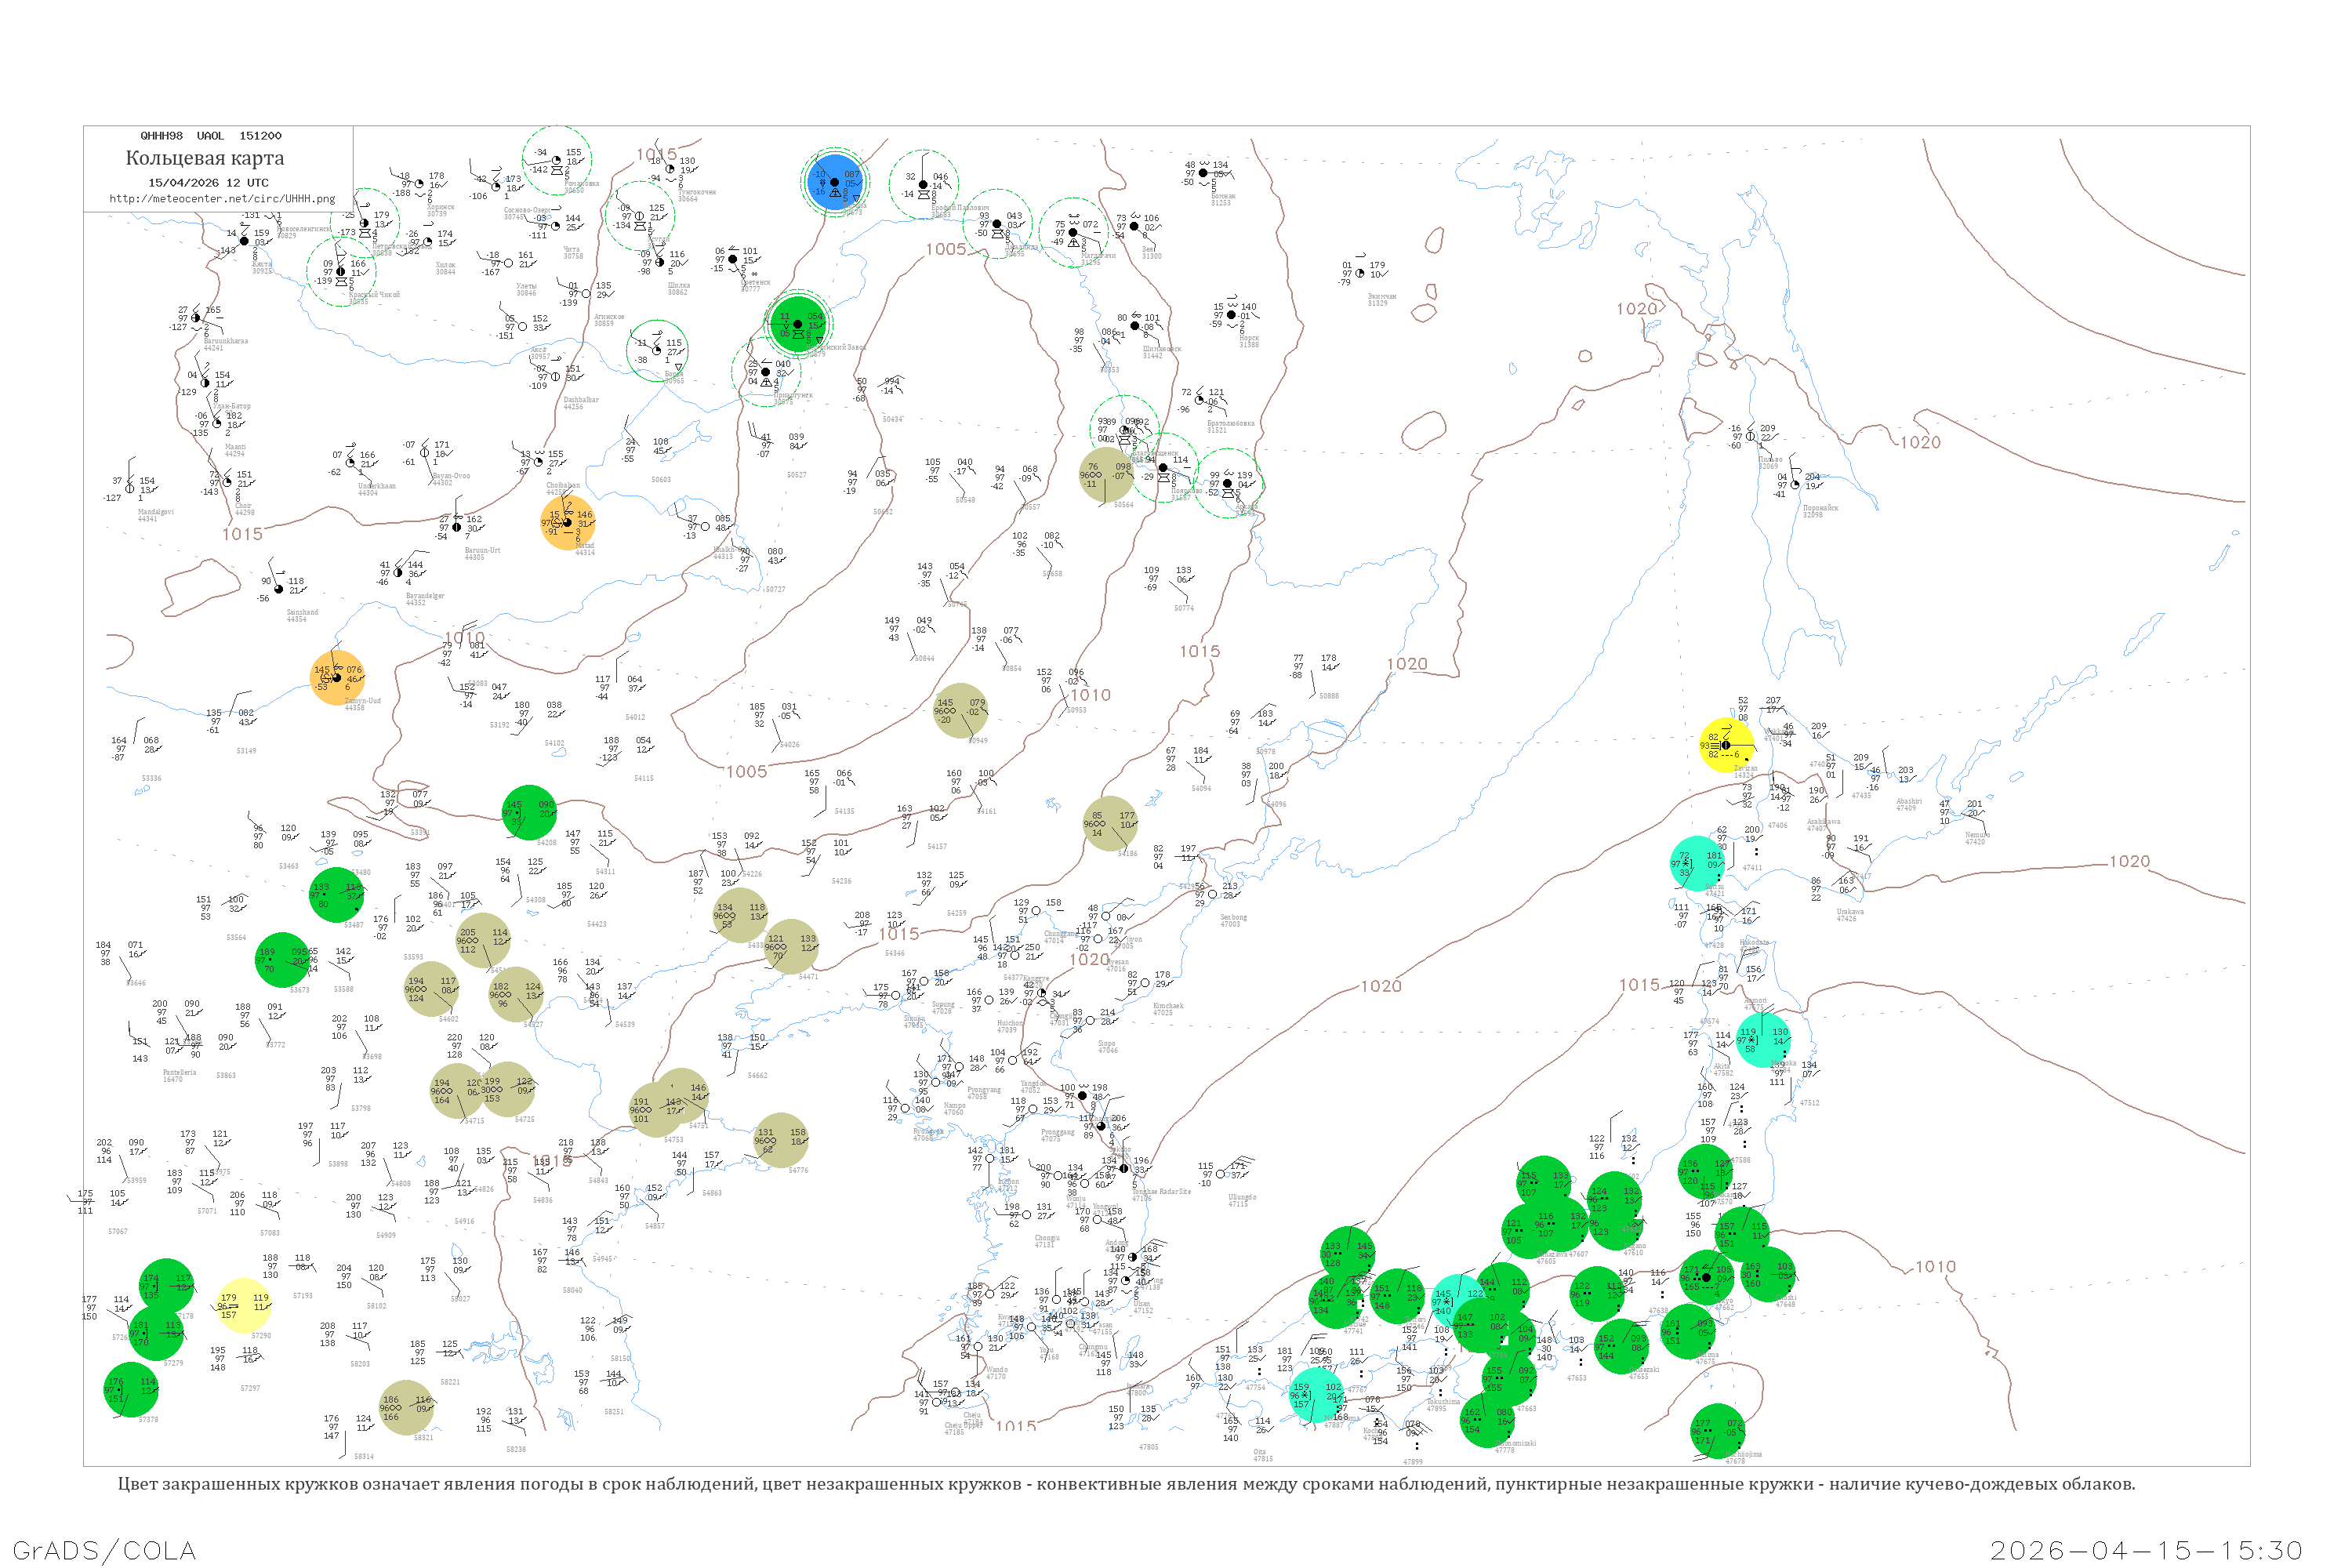Image resolution: width=2352 pixels, height=1568 pixels.
Task: Click the double-ringed green station circle
Action: click(x=798, y=323)
